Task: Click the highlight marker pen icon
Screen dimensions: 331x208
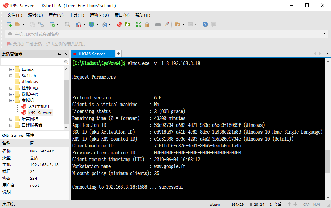Action: click(x=166, y=24)
